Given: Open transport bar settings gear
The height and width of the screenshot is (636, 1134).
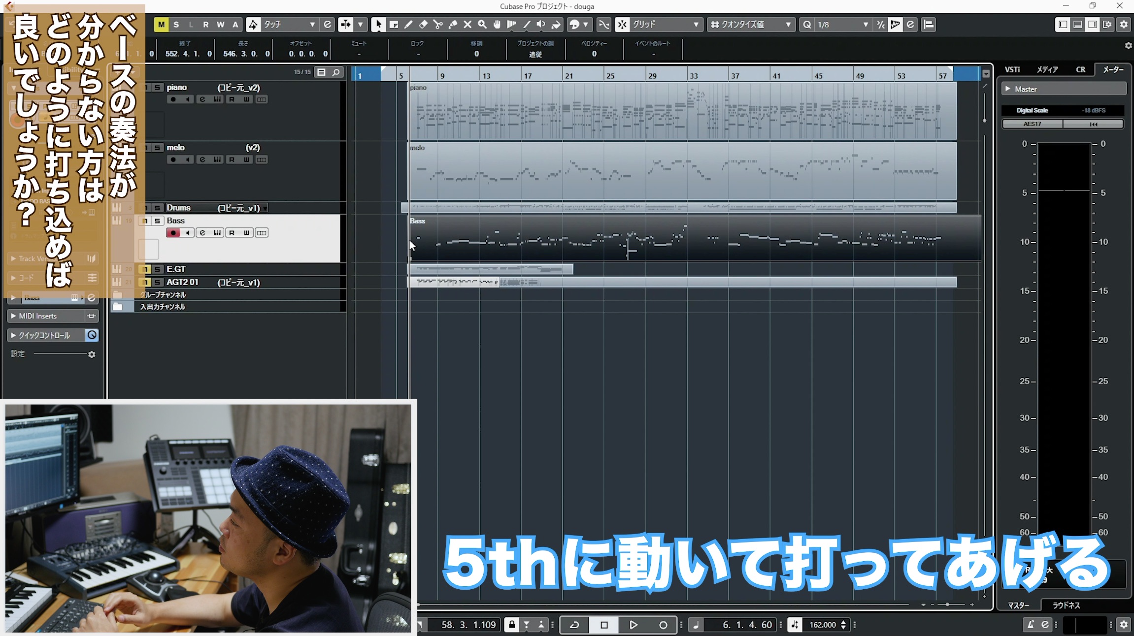Looking at the screenshot, I should point(1124,625).
